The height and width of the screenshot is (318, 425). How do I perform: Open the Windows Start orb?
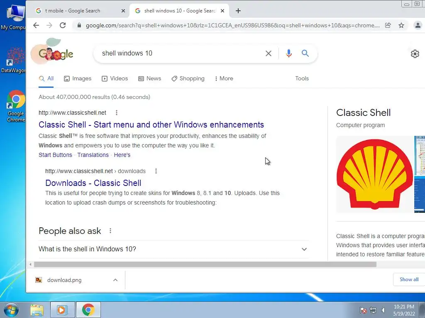click(x=11, y=310)
